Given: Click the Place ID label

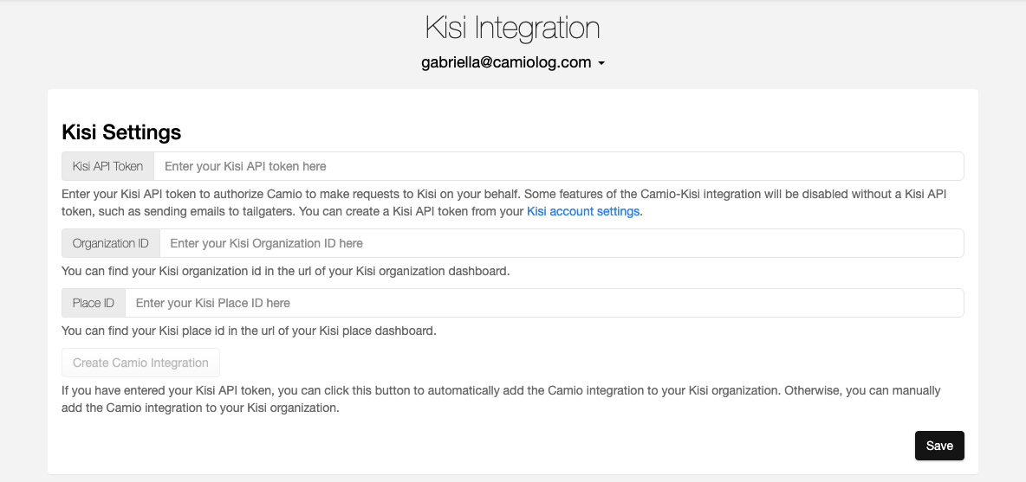Looking at the screenshot, I should tap(94, 303).
